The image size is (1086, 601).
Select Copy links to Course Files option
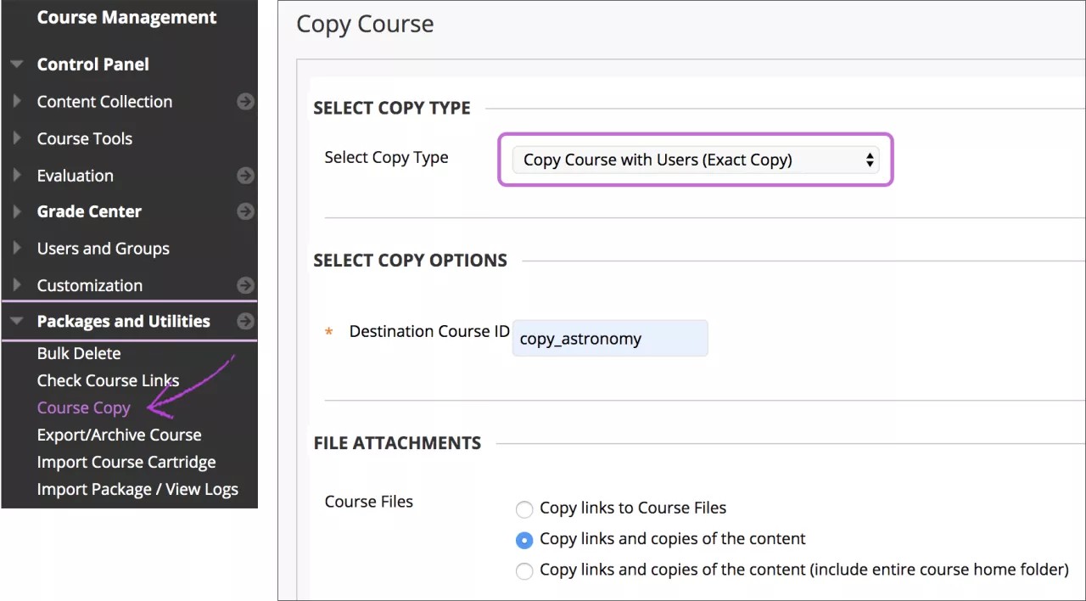click(524, 508)
